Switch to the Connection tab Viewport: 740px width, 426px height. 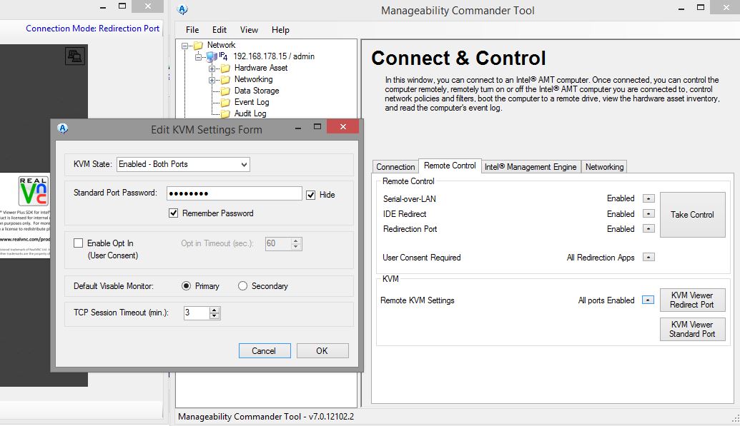395,167
